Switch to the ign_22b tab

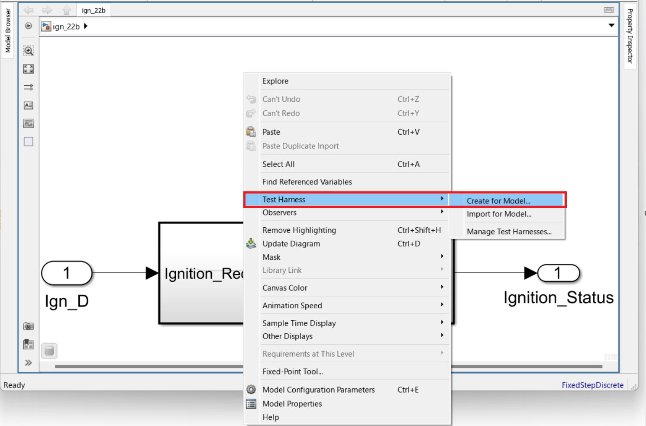[x=94, y=10]
